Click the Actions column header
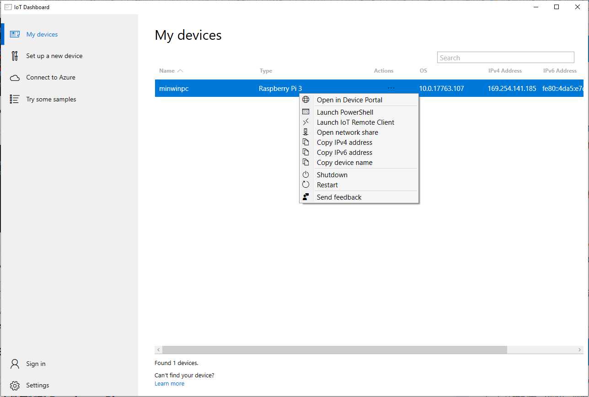Image resolution: width=589 pixels, height=397 pixels. click(384, 71)
